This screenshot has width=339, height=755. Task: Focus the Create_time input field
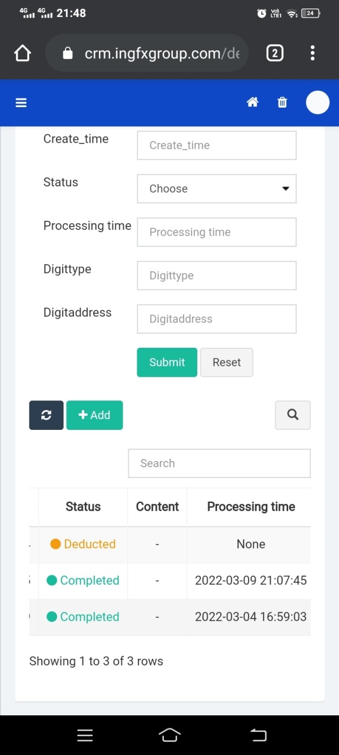click(216, 146)
